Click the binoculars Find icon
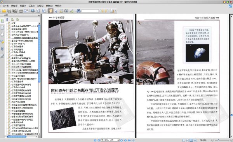 click(x=78, y=11)
